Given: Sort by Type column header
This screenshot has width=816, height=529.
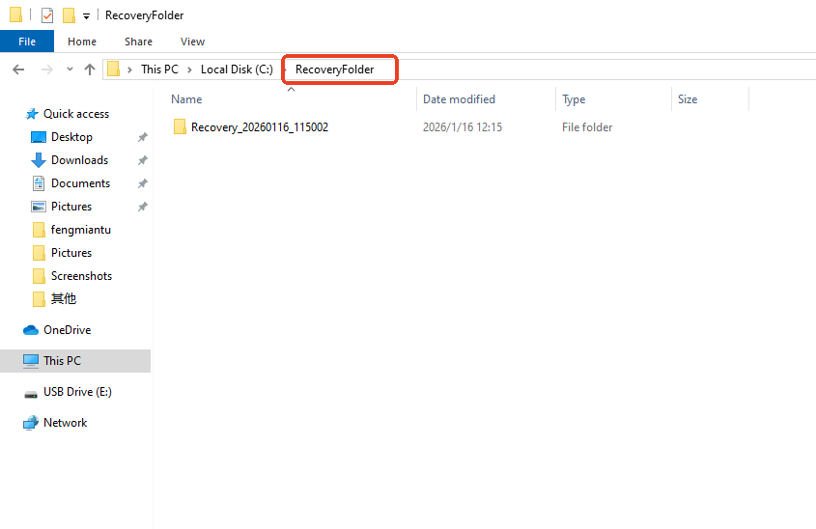Looking at the screenshot, I should [574, 99].
